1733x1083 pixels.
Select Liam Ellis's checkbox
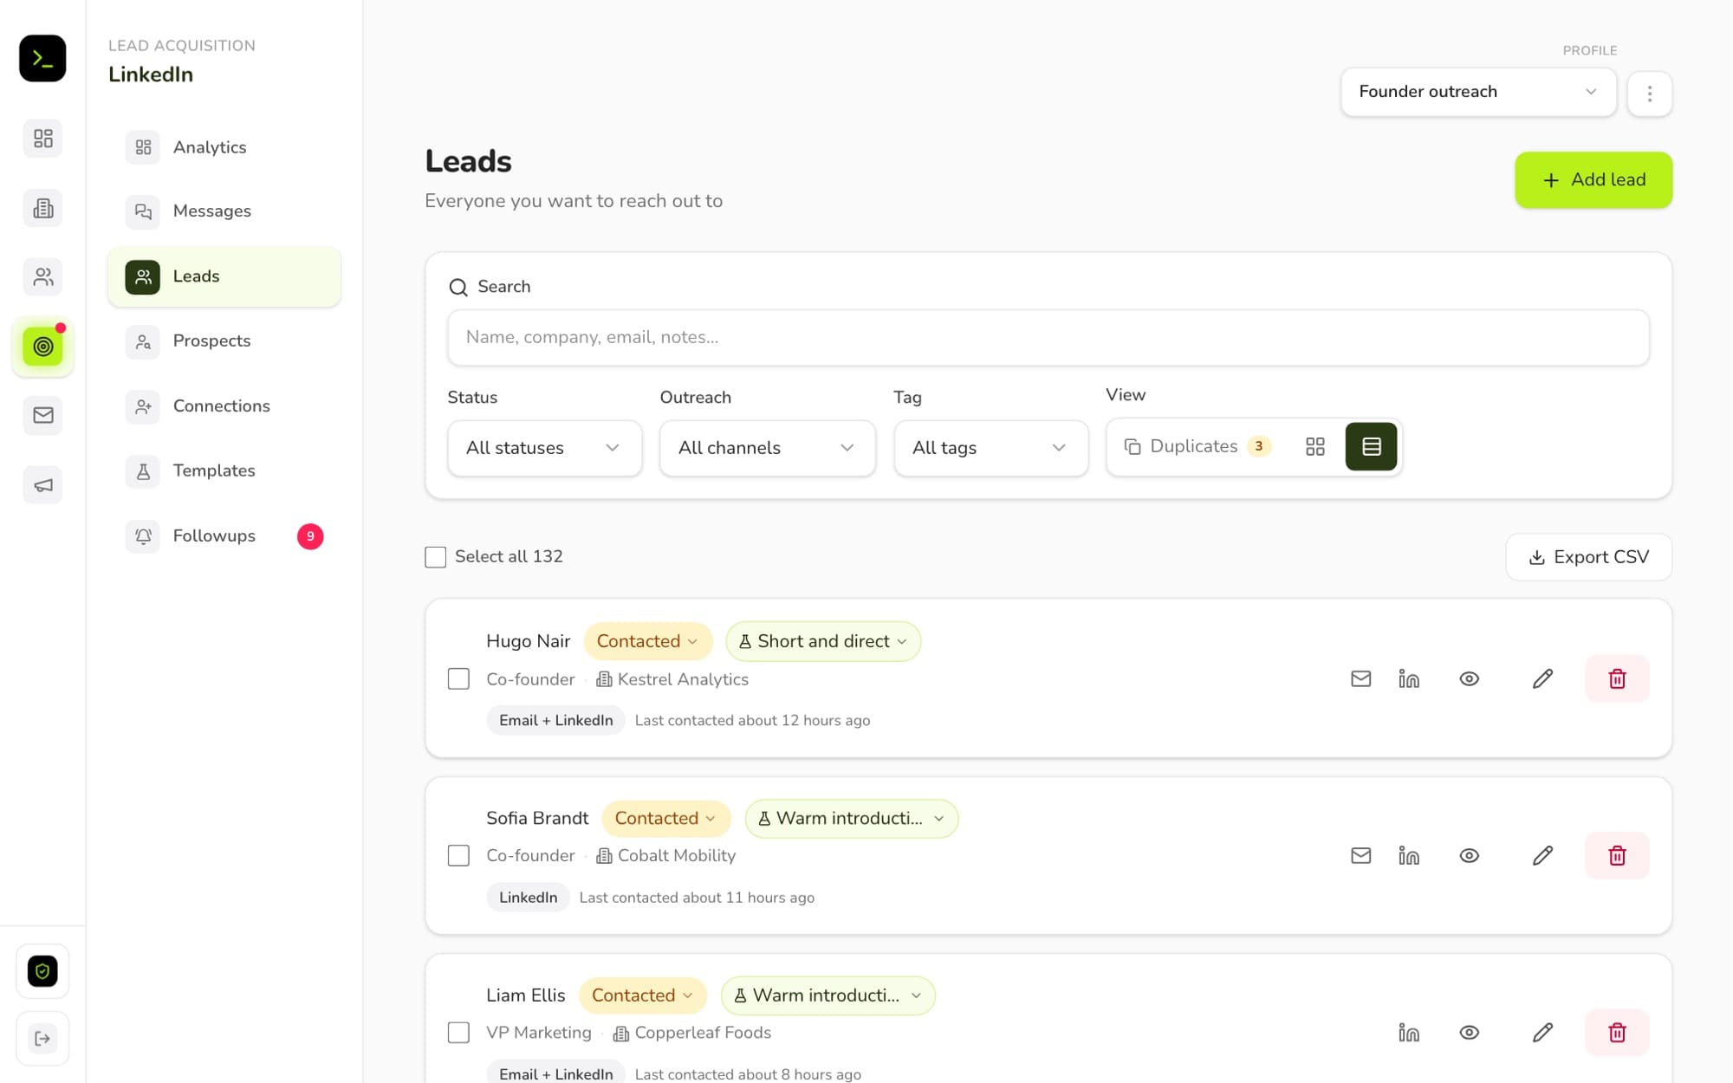tap(458, 1033)
